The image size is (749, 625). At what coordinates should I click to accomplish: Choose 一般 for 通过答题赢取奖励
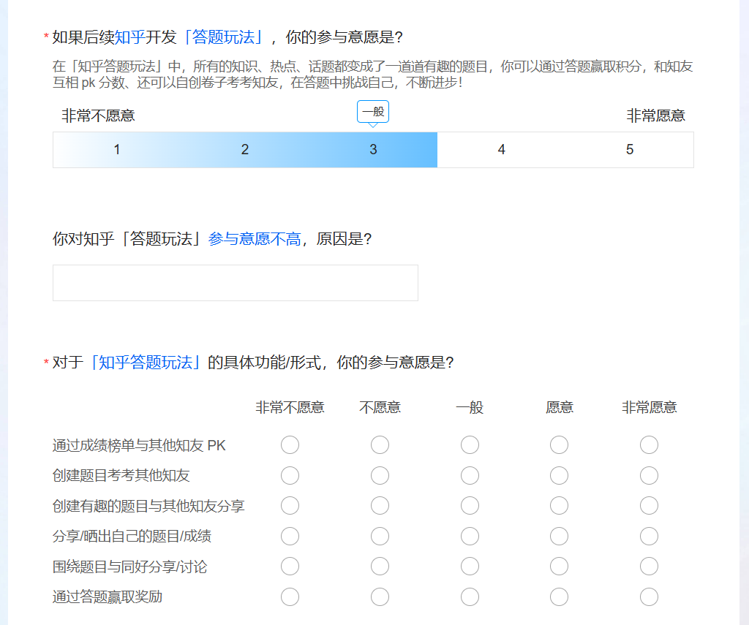point(470,596)
